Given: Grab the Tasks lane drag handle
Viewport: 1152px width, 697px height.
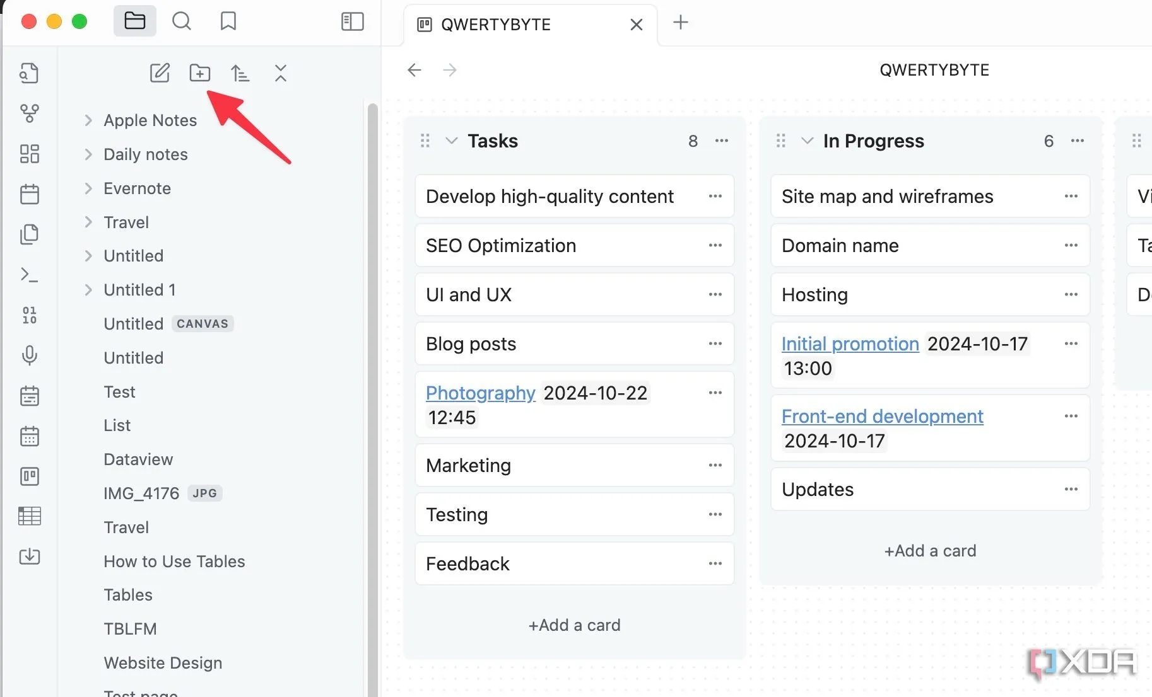Looking at the screenshot, I should click(425, 141).
